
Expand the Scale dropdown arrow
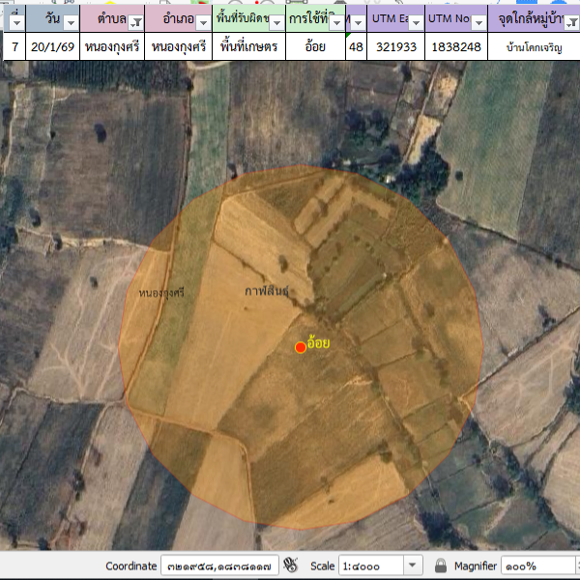point(413,565)
